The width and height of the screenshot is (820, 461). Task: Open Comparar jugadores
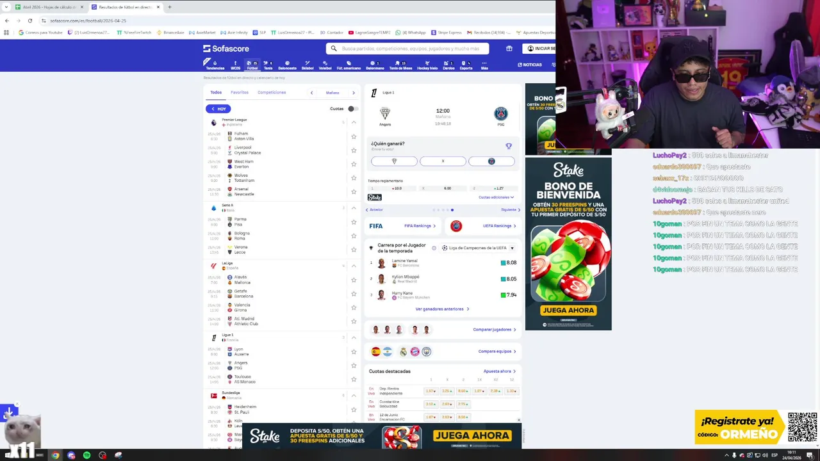[495, 330]
